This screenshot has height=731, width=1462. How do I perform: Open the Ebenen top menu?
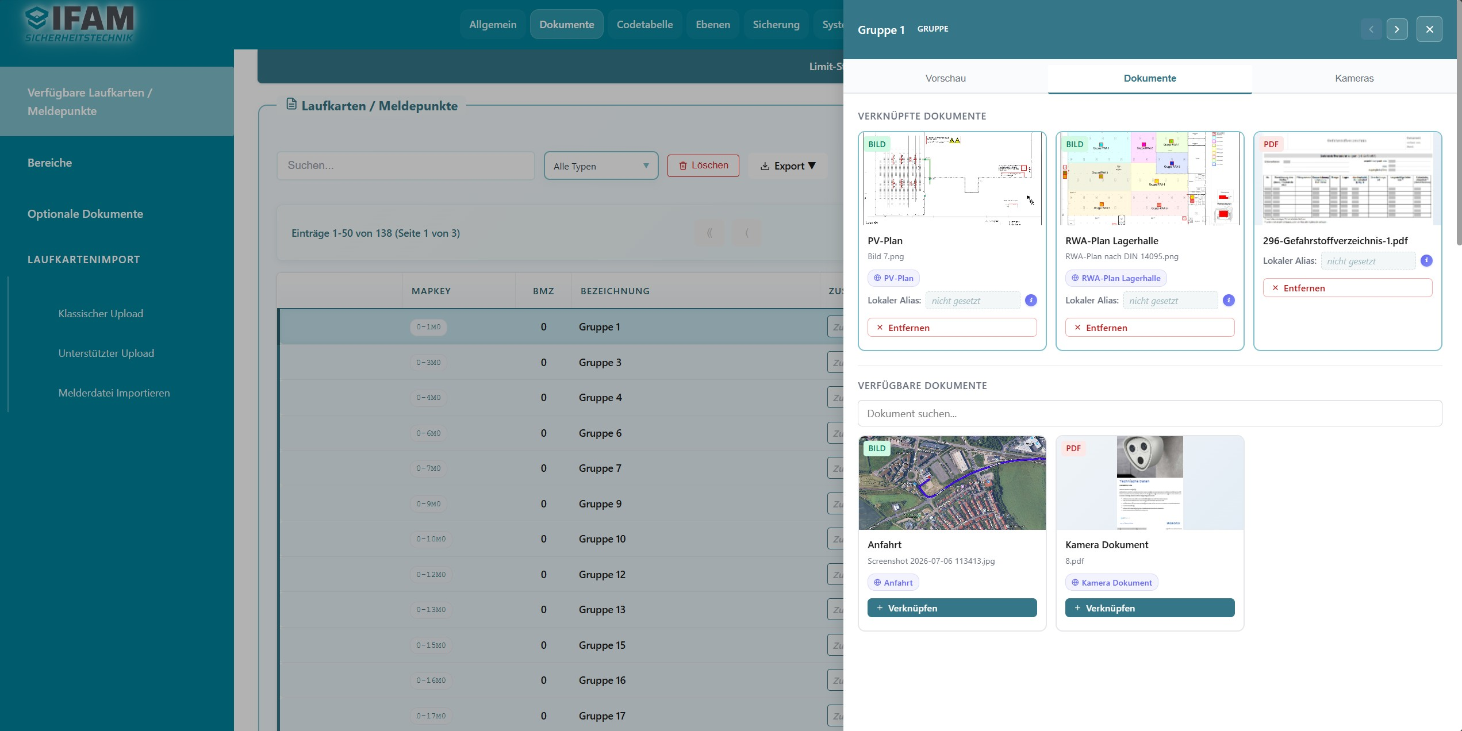(x=713, y=25)
